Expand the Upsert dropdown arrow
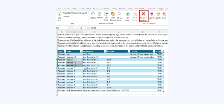This screenshot has height=104, width=224. [151, 20]
